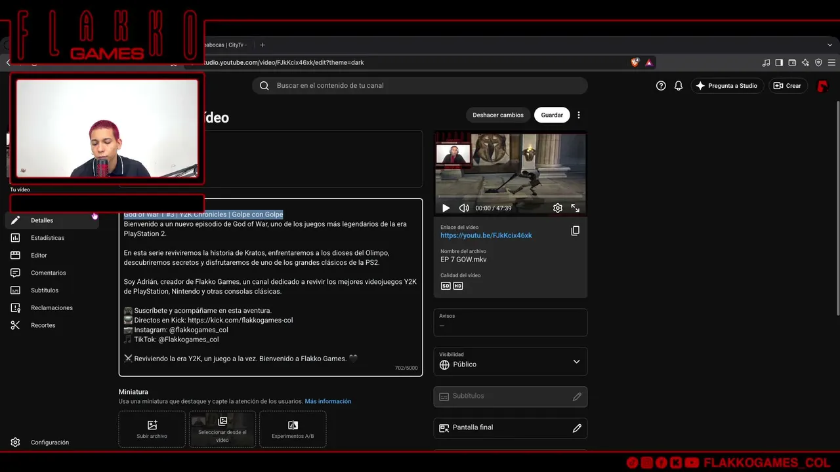Screen dimensions: 840x472
Task: Open a new browser tab
Action: click(262, 45)
